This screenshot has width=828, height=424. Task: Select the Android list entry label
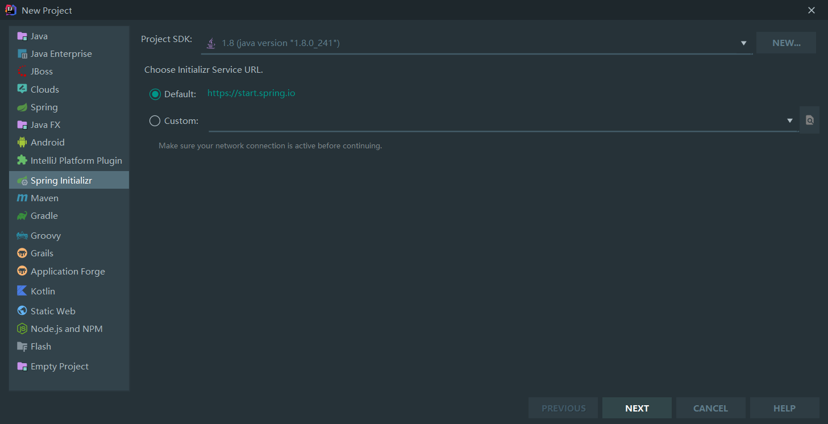pos(48,143)
